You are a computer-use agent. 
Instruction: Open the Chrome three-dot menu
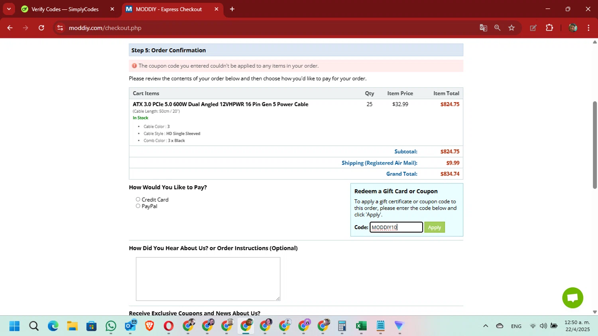coord(588,28)
